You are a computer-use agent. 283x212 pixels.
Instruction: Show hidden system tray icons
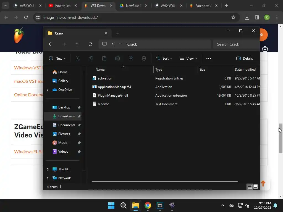(223, 205)
